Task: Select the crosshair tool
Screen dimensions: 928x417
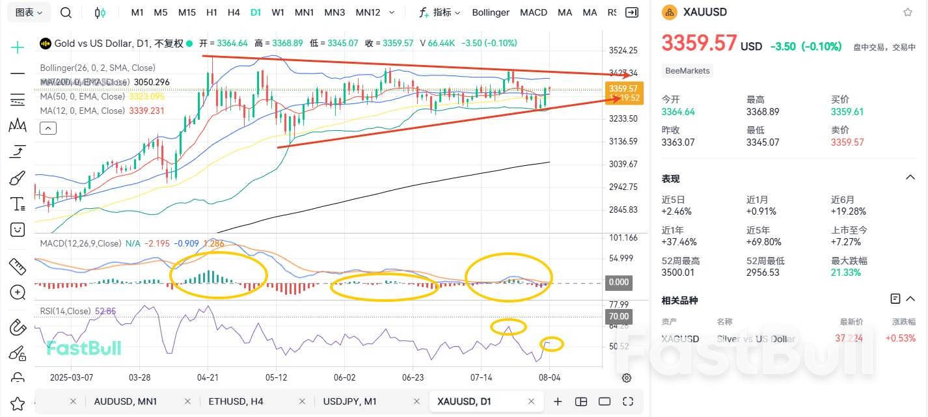Action: (x=18, y=47)
